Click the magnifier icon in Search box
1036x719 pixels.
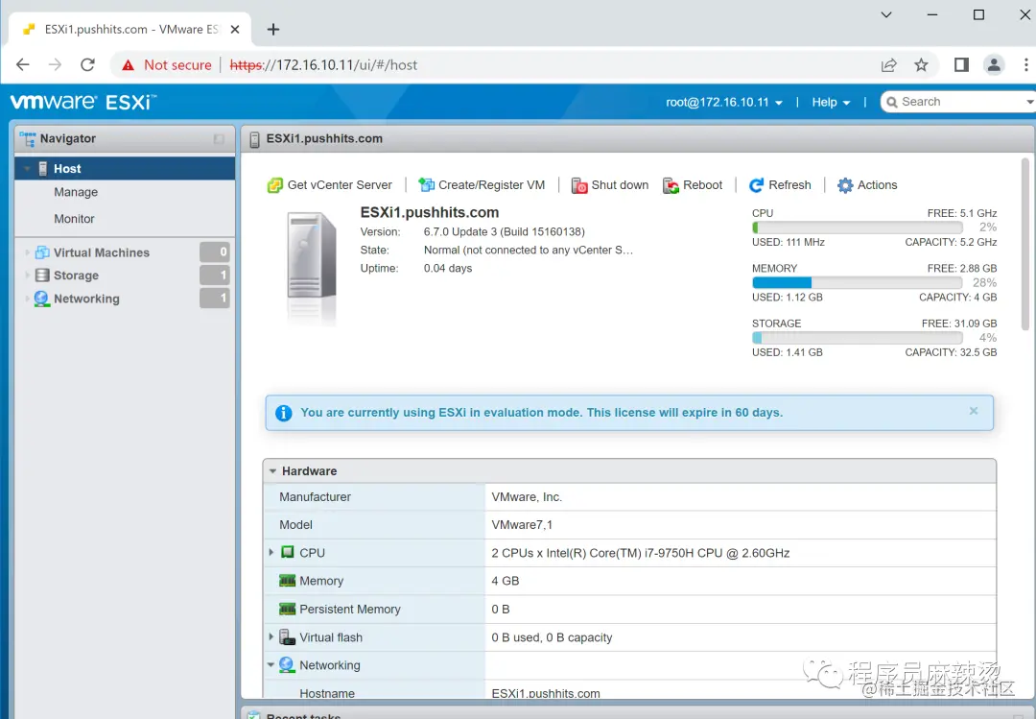click(892, 102)
